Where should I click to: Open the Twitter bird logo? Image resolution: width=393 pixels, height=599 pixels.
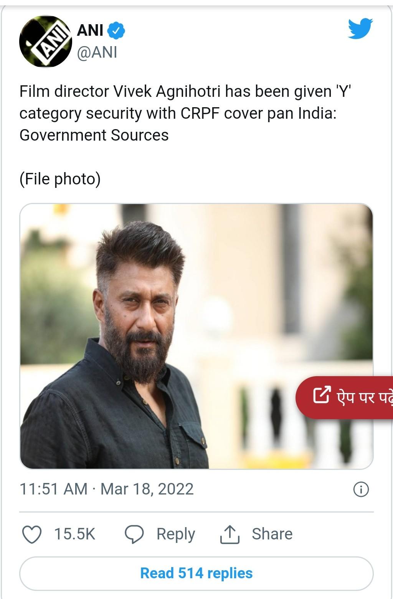pyautogui.click(x=360, y=28)
